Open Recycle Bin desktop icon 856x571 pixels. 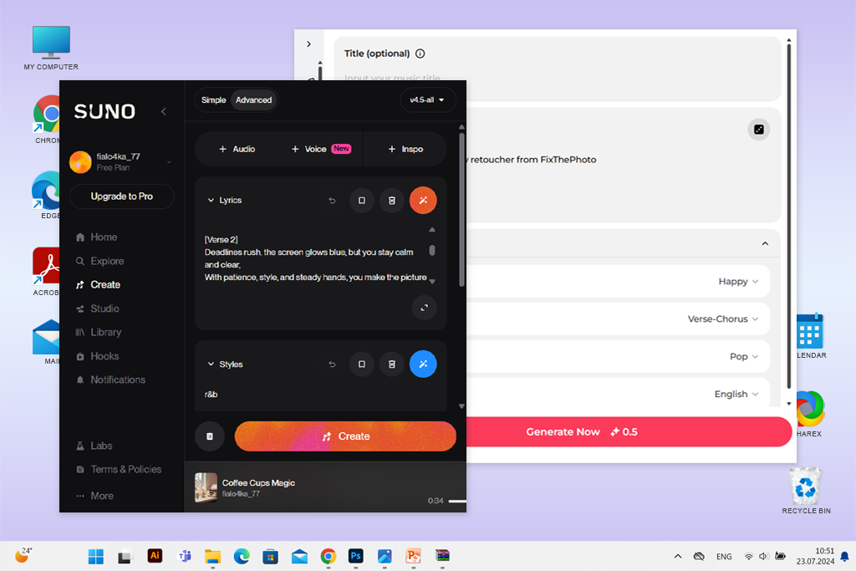coord(806,490)
